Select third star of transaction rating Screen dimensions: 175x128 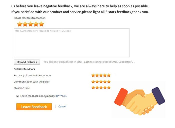[30, 24]
